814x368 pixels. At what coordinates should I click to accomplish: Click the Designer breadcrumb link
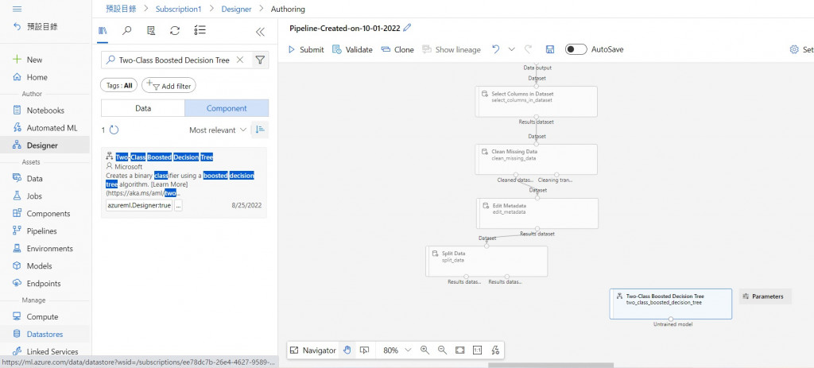point(236,10)
